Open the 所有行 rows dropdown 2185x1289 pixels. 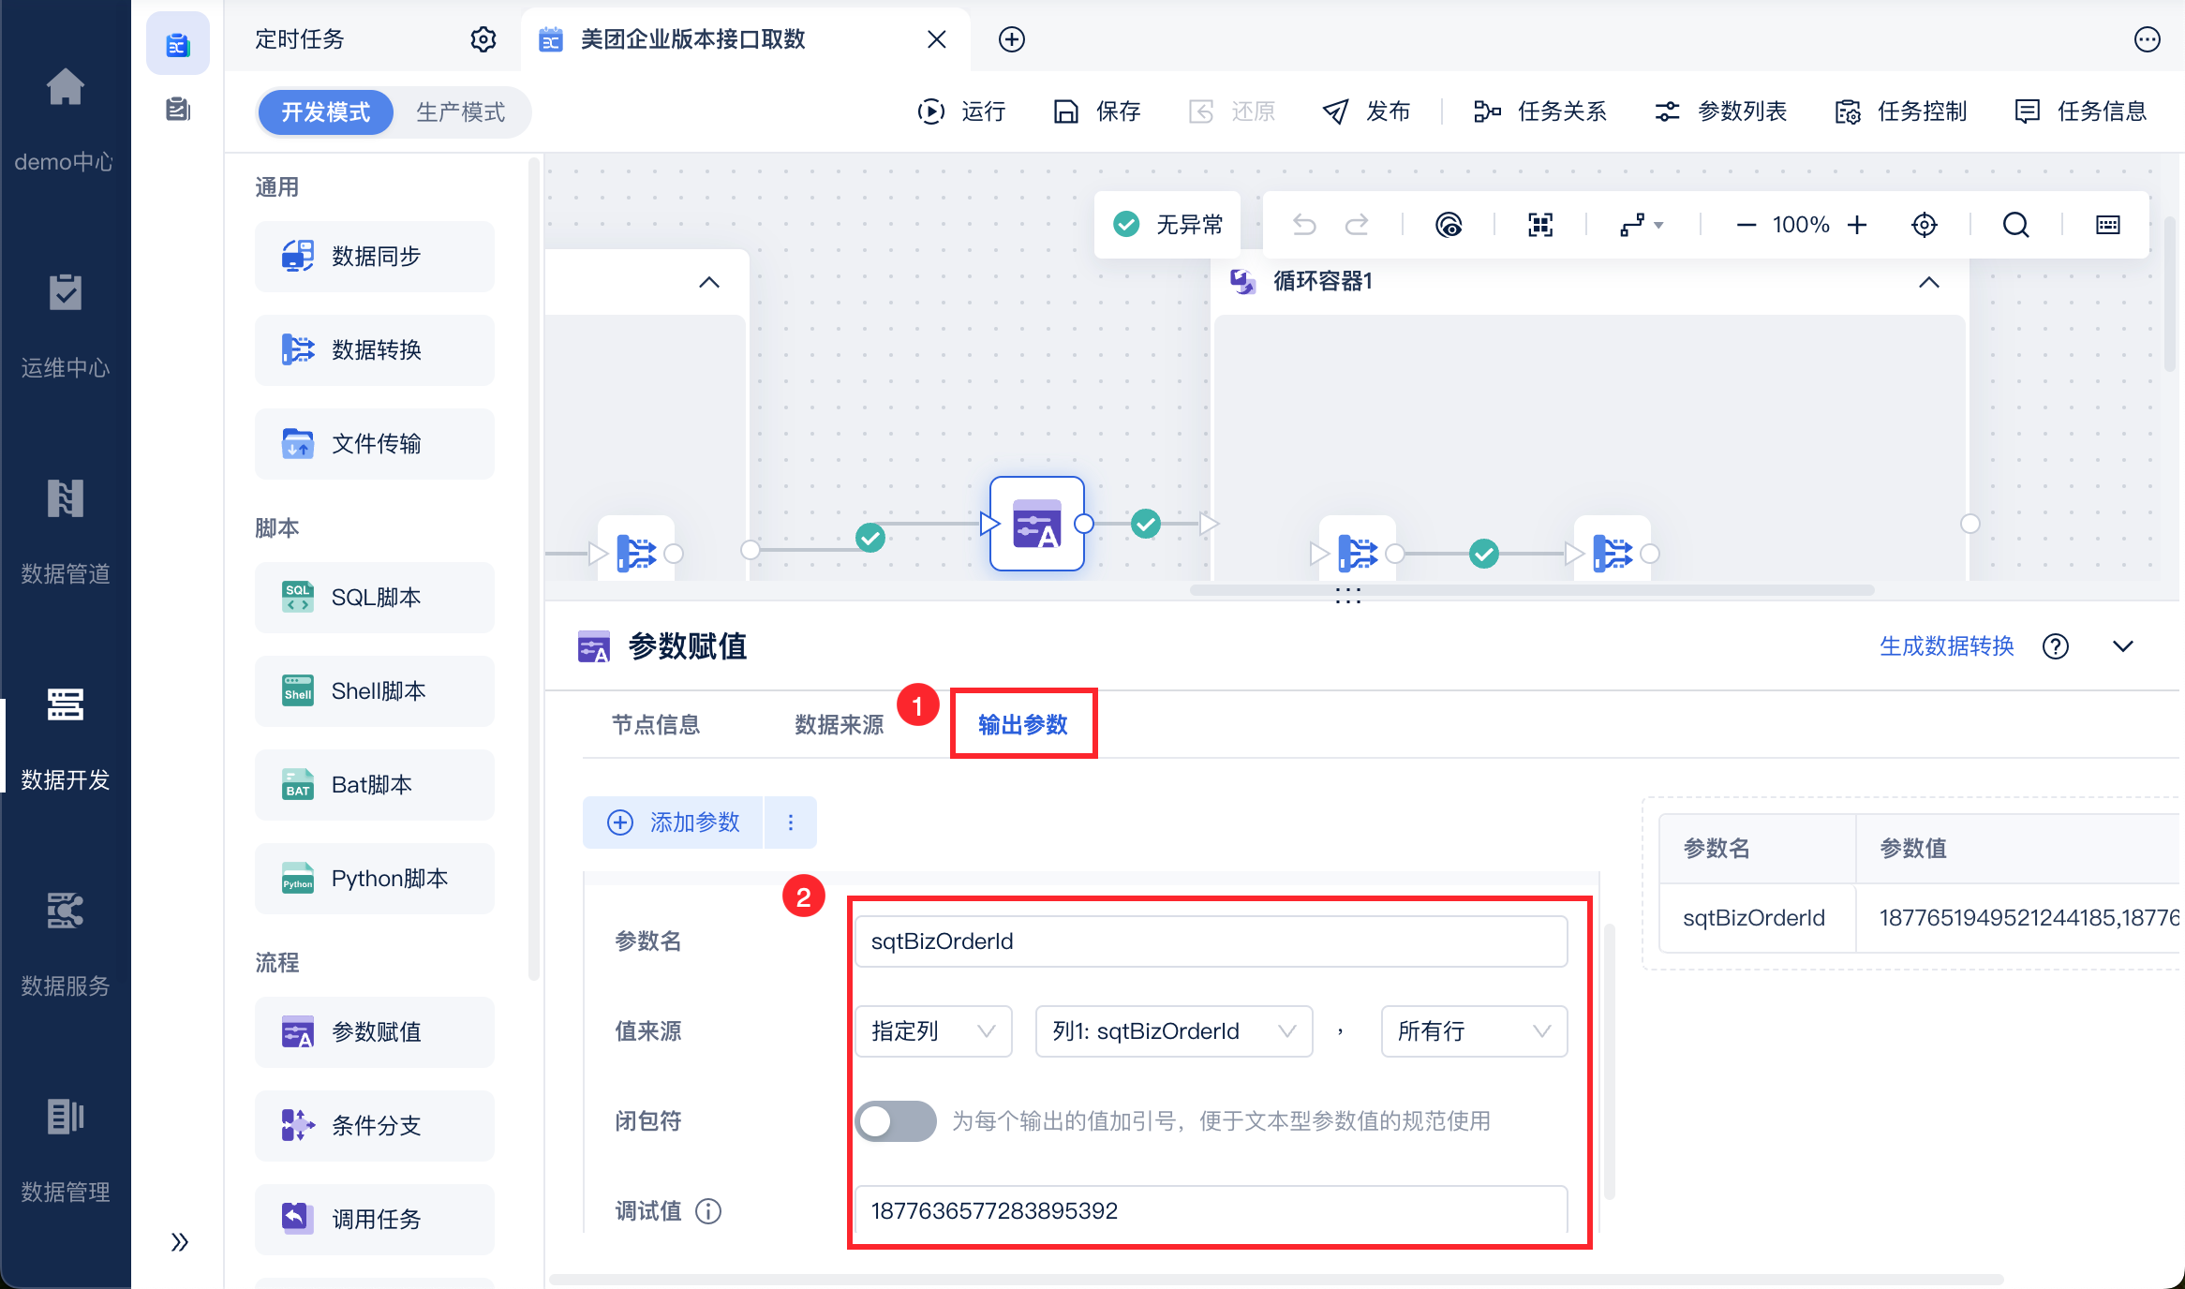[1473, 1031]
